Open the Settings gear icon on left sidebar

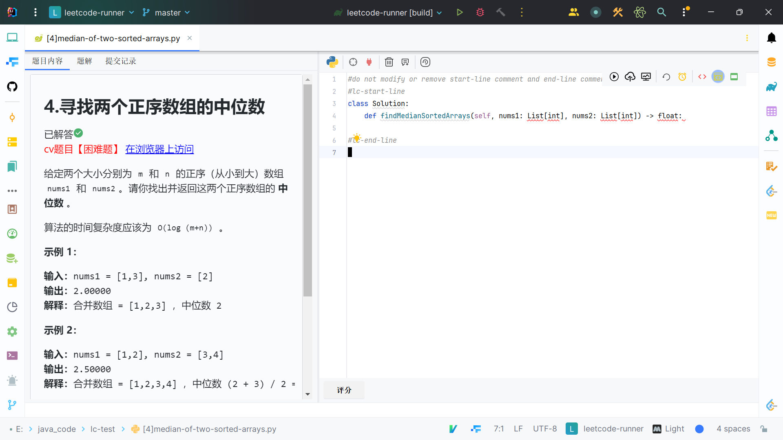(x=12, y=332)
